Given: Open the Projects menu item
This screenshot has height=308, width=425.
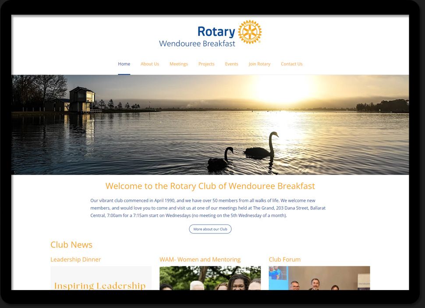Looking at the screenshot, I should point(206,64).
